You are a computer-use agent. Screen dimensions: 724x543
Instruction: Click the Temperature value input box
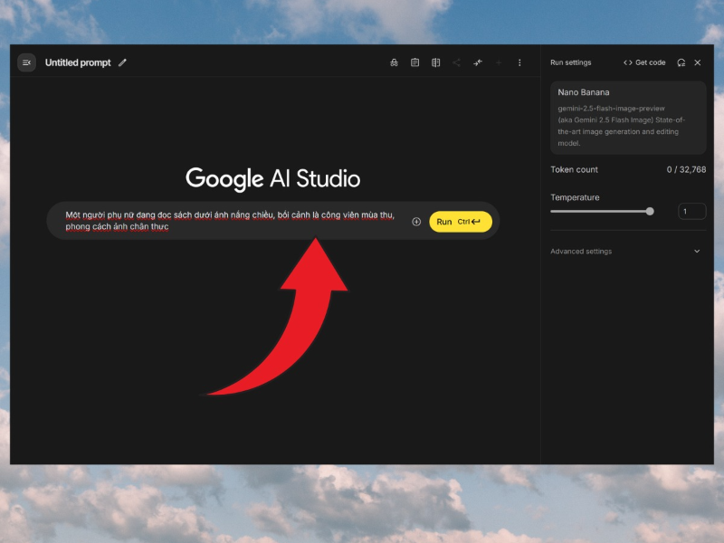691,211
